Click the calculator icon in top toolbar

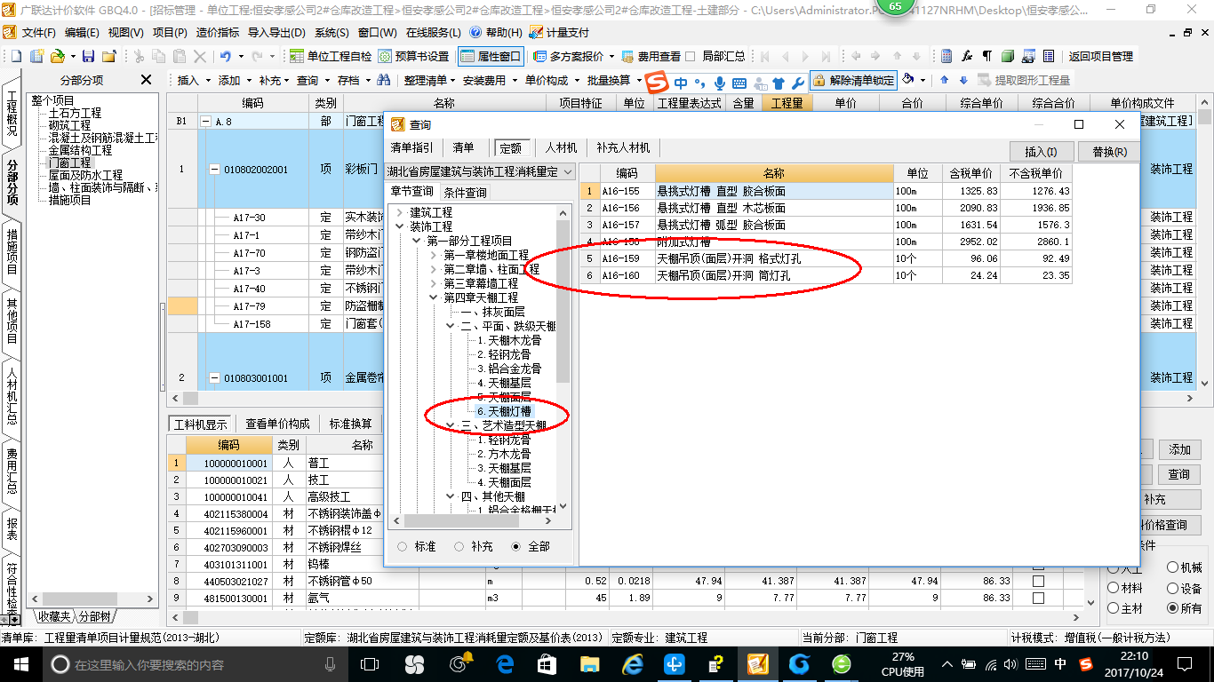click(x=947, y=56)
